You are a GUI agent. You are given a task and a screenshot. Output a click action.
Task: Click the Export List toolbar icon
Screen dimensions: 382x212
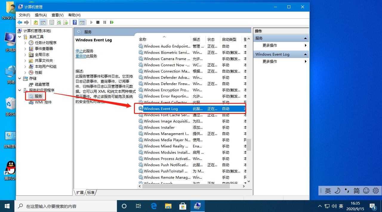(x=66, y=22)
